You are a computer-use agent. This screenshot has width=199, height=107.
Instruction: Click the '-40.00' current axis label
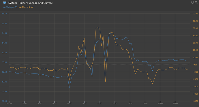click(x=195, y=94)
